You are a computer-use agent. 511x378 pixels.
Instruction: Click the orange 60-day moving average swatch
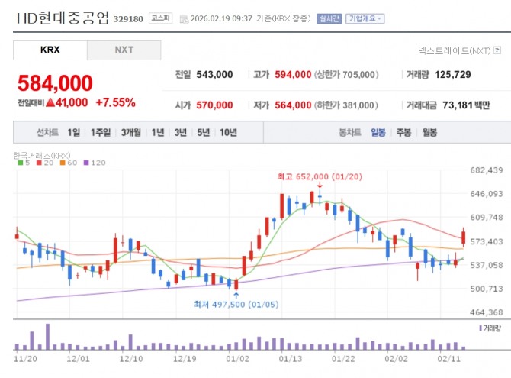(63, 163)
